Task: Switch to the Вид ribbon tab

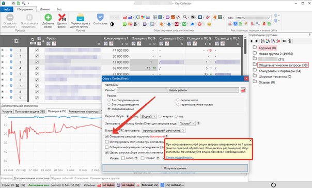Action: coord(59,9)
